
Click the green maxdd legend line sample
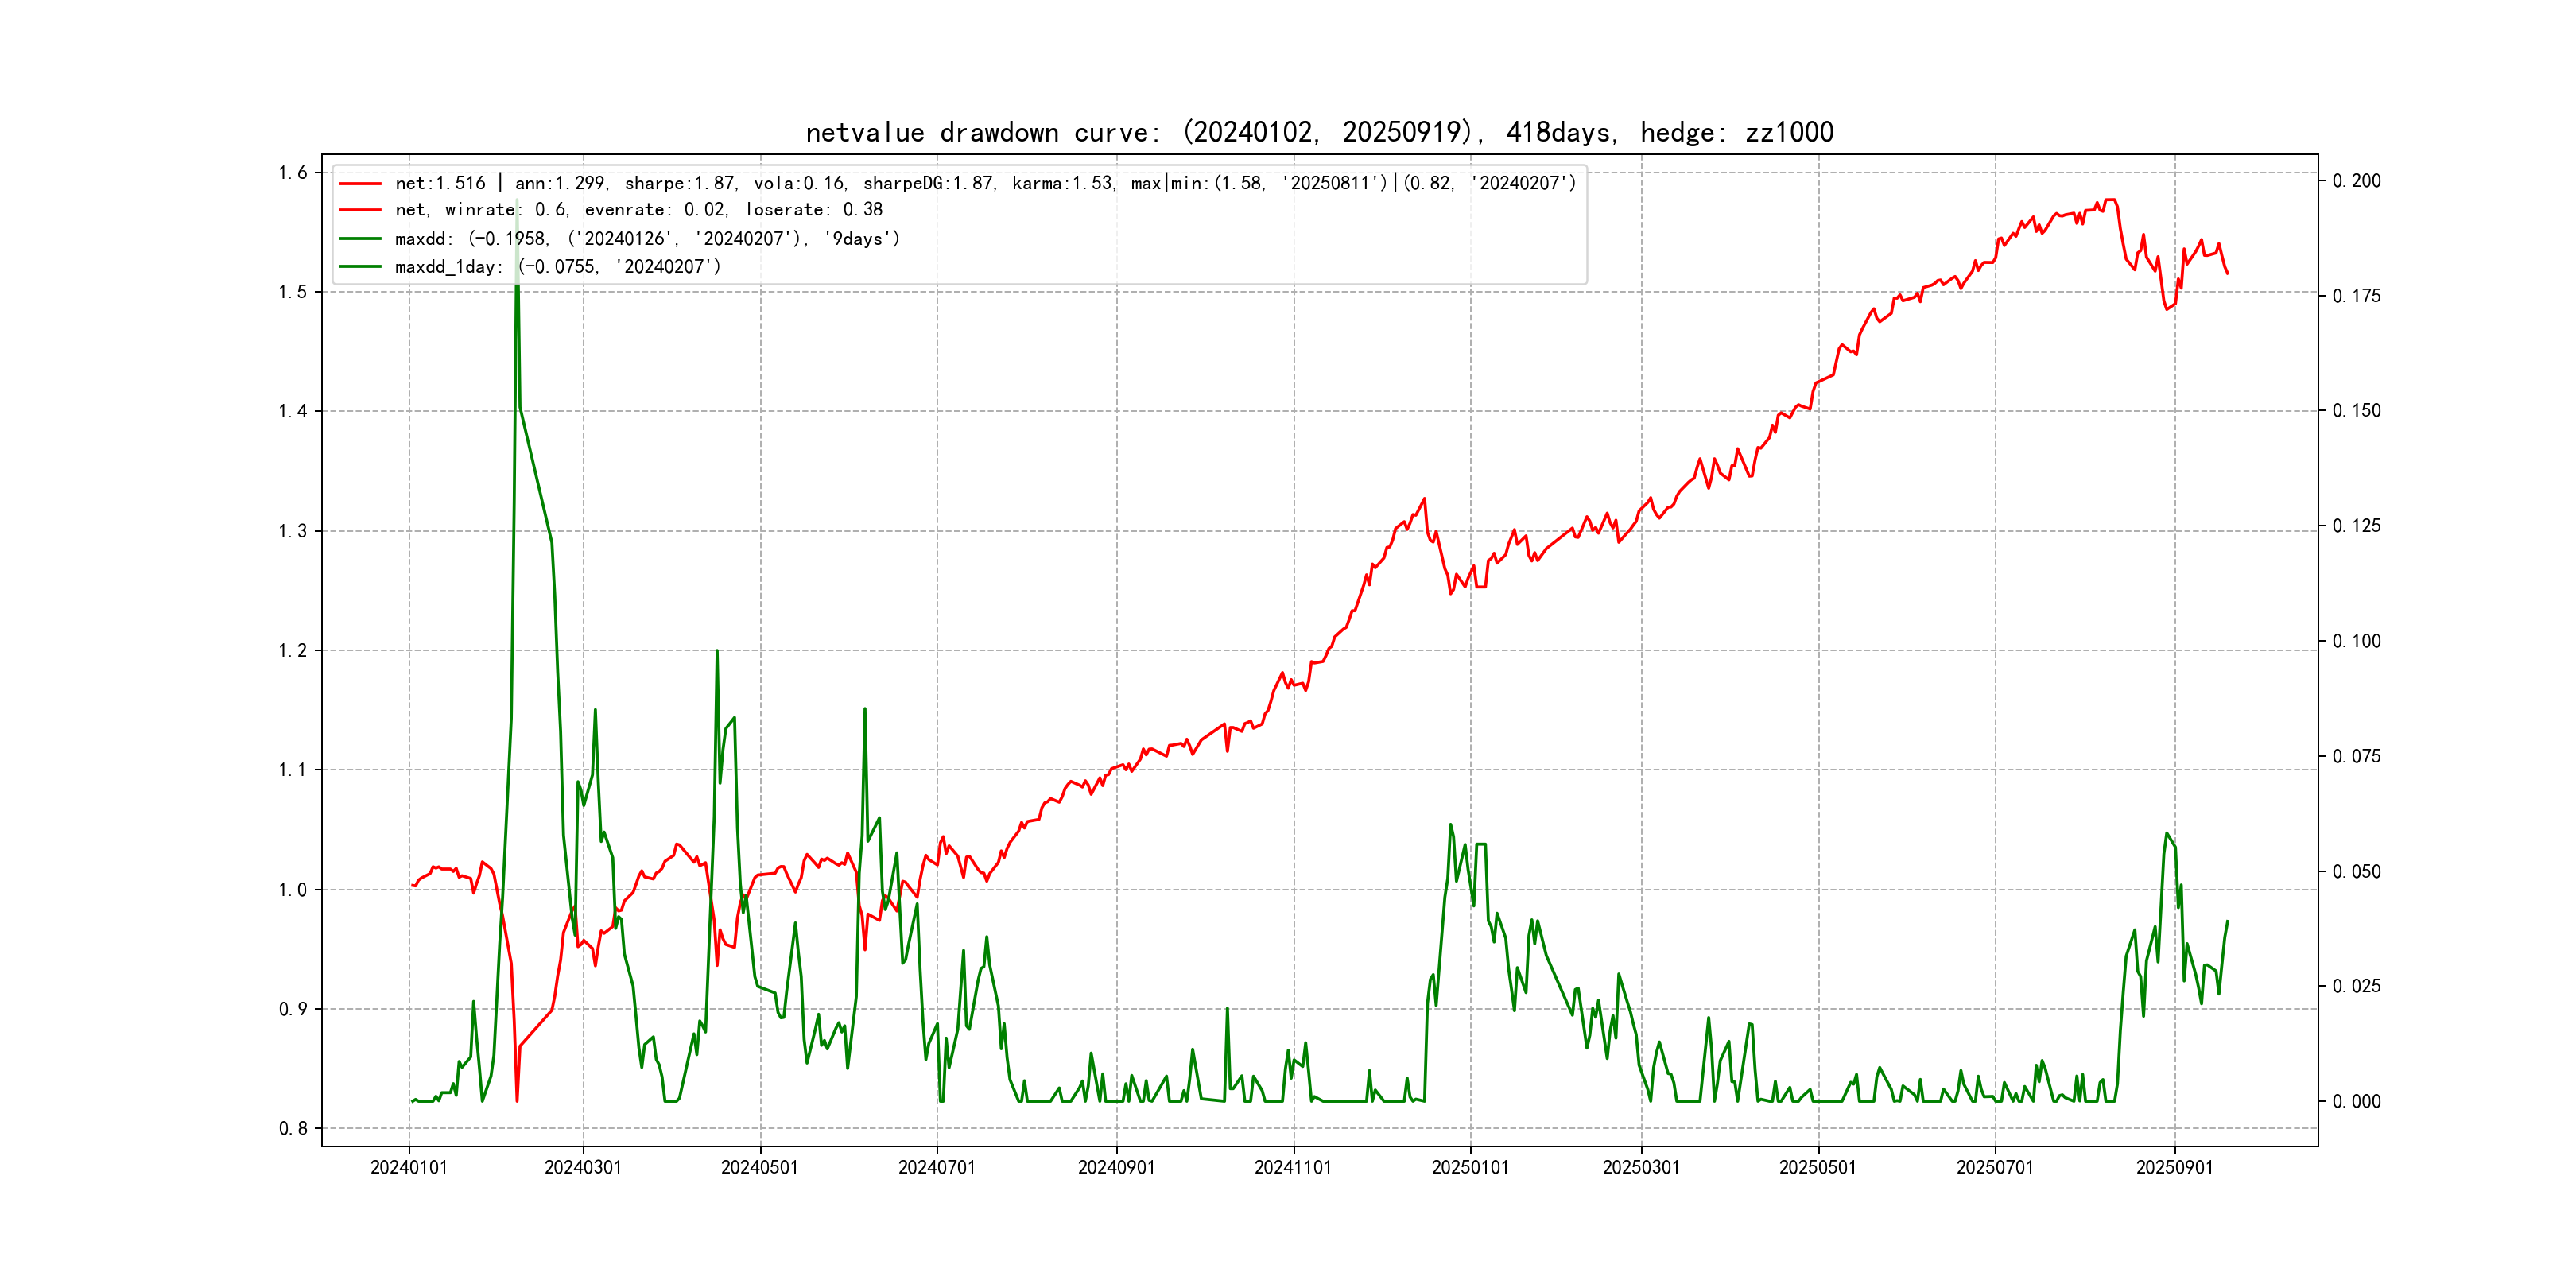[360, 239]
